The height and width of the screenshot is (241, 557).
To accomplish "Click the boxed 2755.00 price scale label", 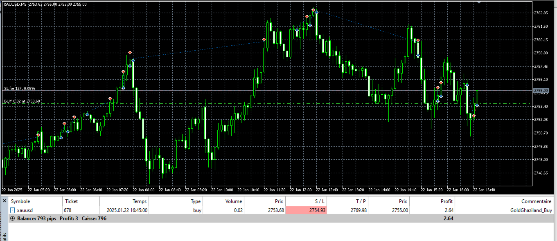I will [x=541, y=91].
